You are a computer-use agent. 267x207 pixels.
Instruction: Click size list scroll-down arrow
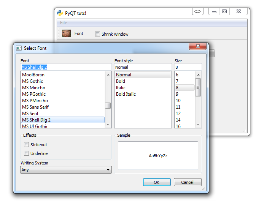[x=198, y=125]
